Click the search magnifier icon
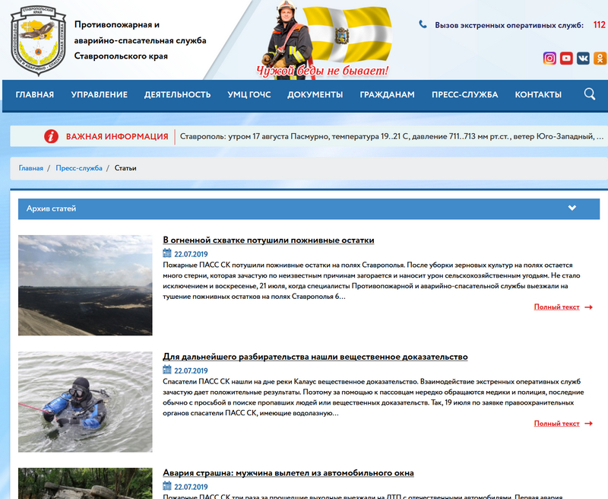 pos(590,94)
